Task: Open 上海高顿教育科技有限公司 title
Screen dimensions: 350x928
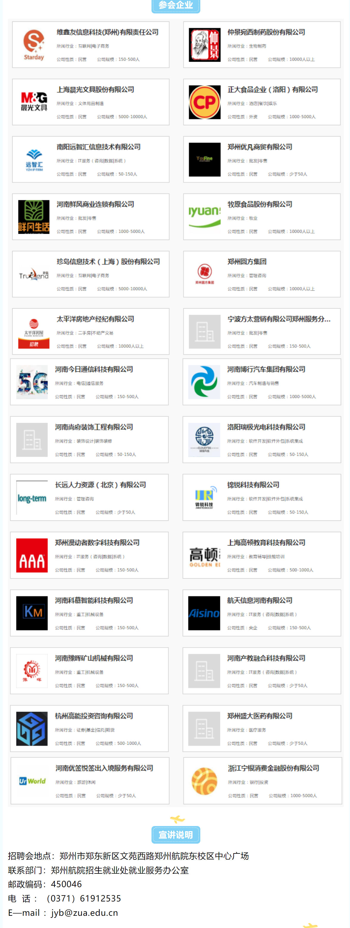Action: pyautogui.click(x=266, y=543)
